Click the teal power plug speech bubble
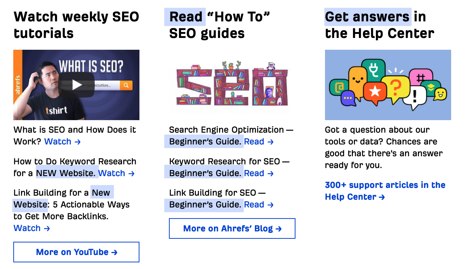This screenshot has width=467, height=269. click(373, 69)
